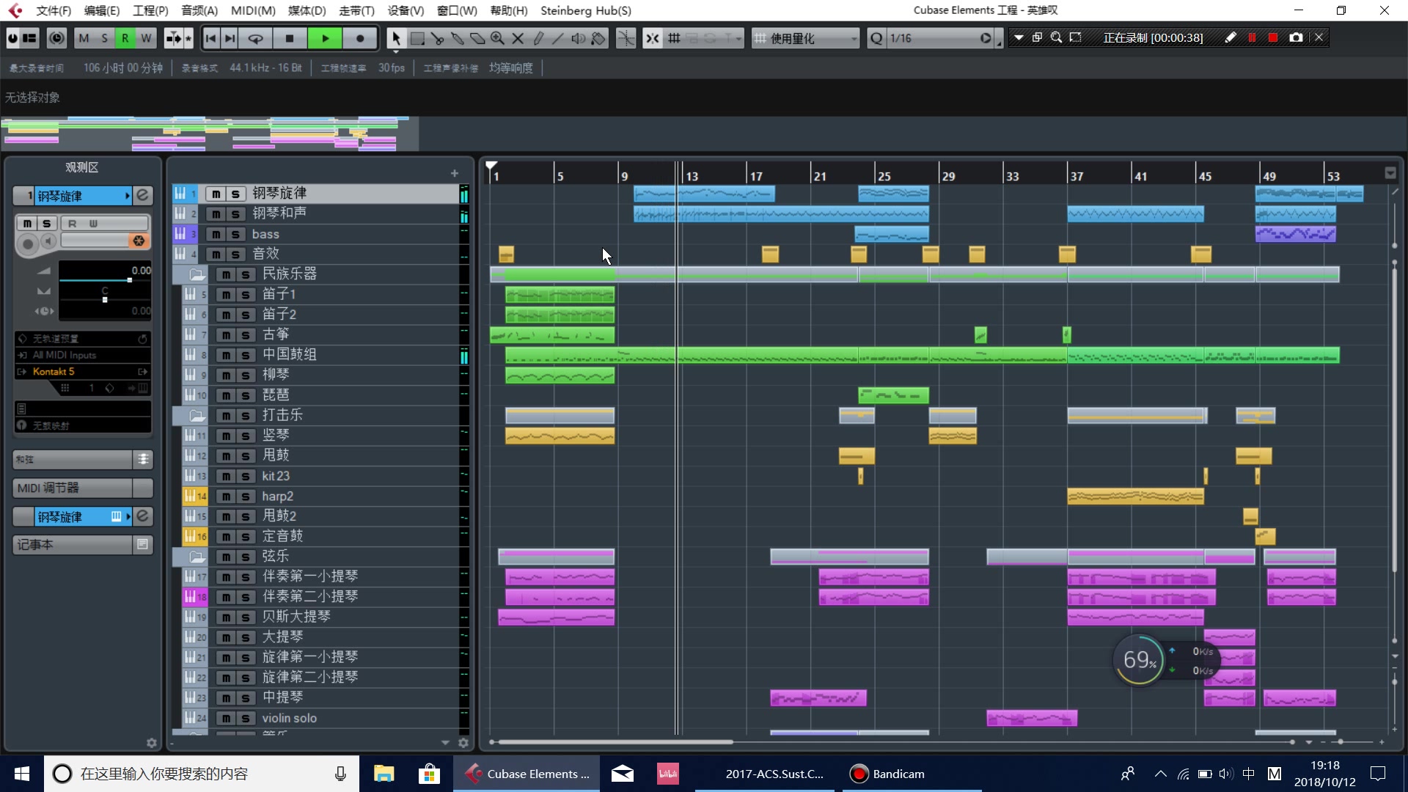Solo the bass track

(235, 234)
